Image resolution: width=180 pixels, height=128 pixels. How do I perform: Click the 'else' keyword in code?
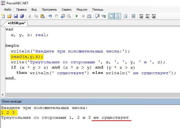tap(98, 73)
